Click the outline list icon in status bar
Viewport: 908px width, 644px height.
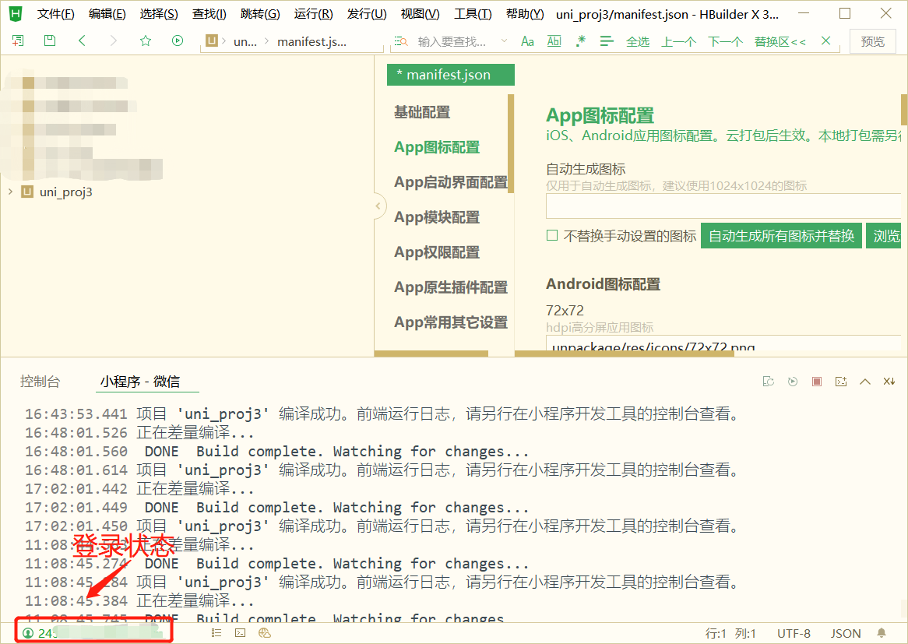point(216,633)
